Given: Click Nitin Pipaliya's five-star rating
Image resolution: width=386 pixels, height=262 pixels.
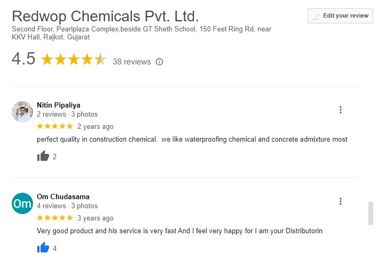Looking at the screenshot, I should pos(54,127).
